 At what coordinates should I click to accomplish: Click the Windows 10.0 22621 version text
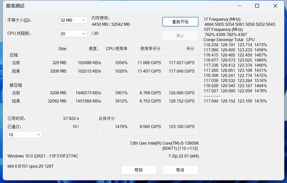coord(42,156)
